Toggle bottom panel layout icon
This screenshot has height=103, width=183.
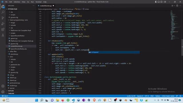(159, 2)
